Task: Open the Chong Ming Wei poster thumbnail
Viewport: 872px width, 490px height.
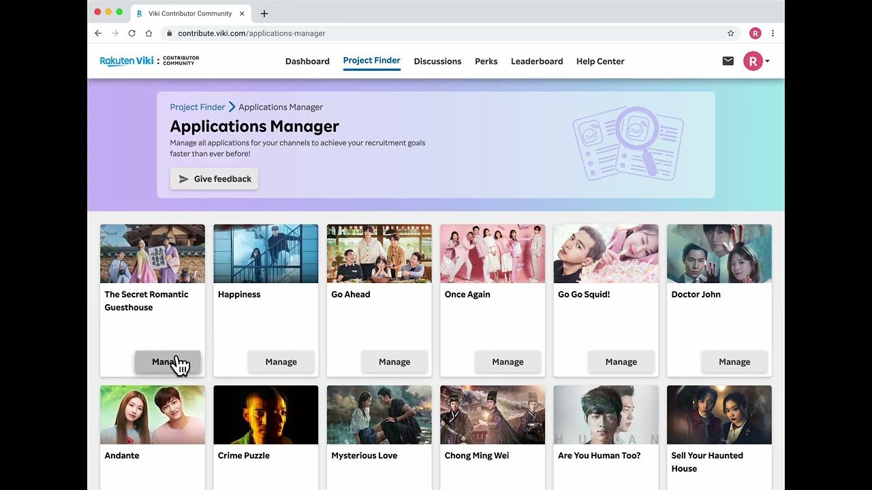Action: tap(493, 415)
